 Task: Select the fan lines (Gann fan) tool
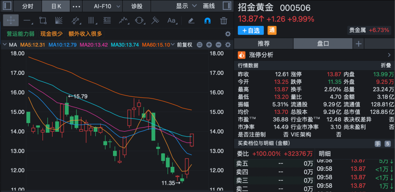point(59,20)
